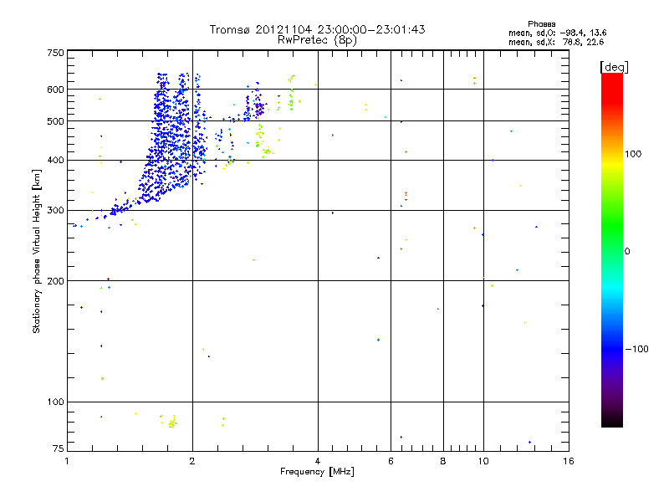Click the frequency axis tick "10" MHz
This screenshot has width=669, height=502.
[483, 461]
